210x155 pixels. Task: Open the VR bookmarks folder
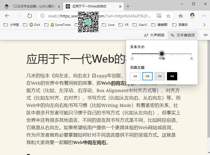point(123,25)
